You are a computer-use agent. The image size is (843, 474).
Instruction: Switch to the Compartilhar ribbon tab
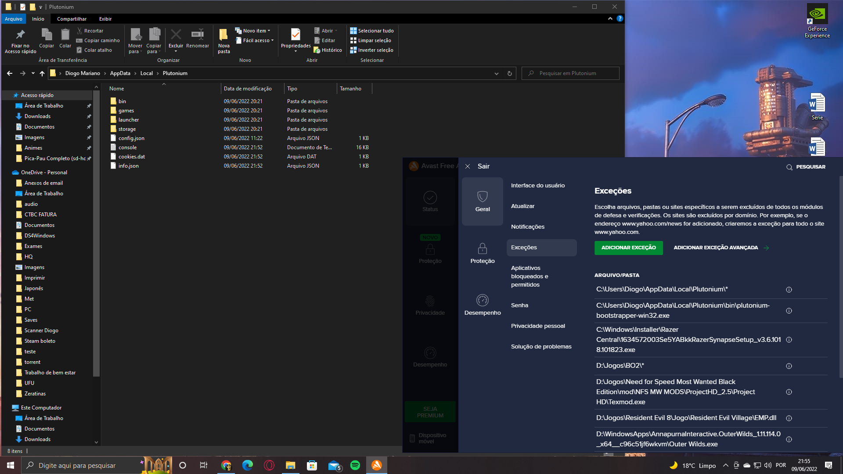pyautogui.click(x=72, y=19)
